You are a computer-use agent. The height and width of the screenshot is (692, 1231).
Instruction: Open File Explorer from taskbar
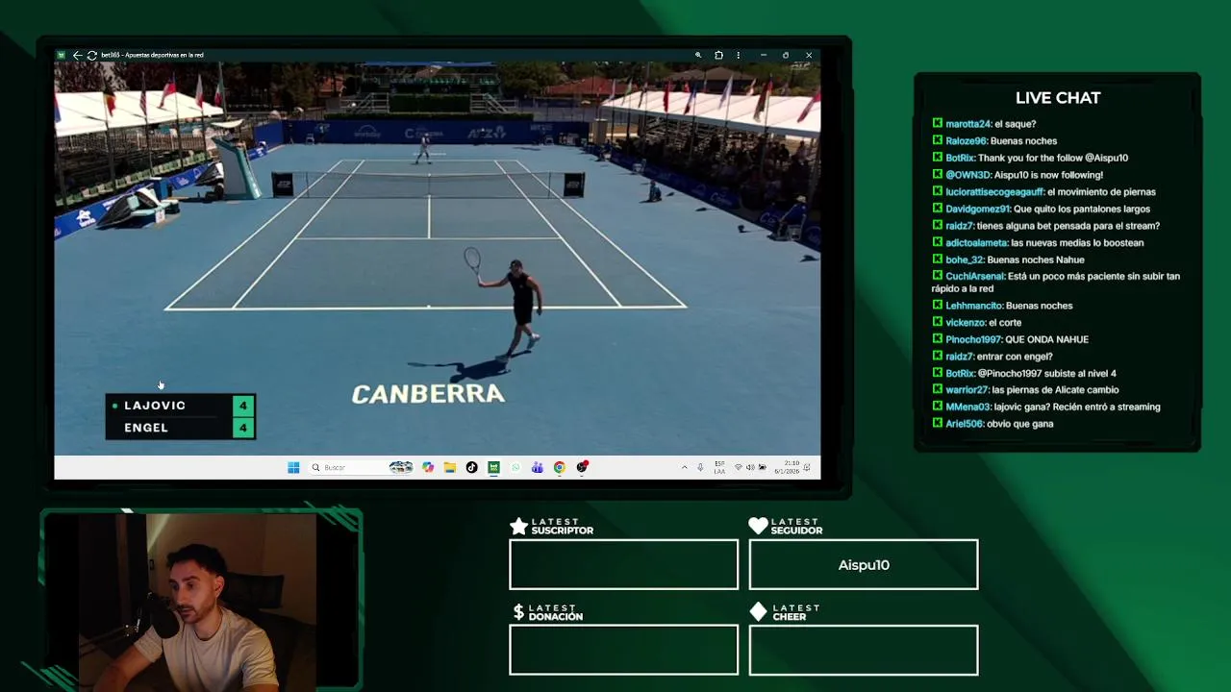coord(450,467)
